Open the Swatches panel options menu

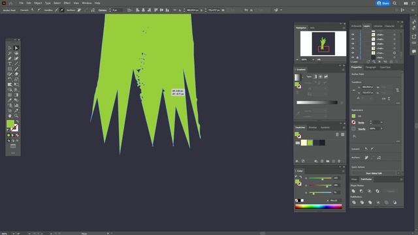[344, 128]
